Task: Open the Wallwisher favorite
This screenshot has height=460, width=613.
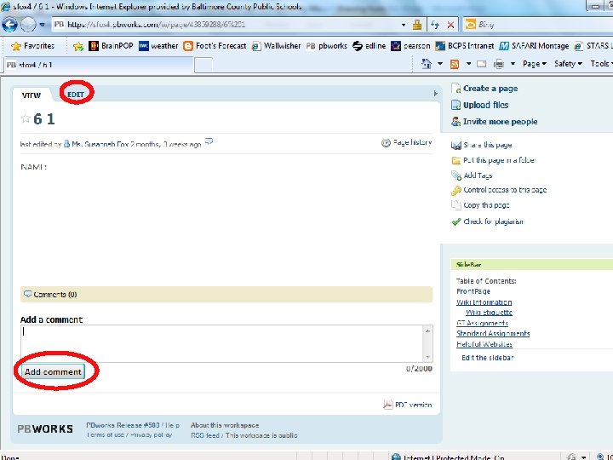Action: [x=276, y=46]
